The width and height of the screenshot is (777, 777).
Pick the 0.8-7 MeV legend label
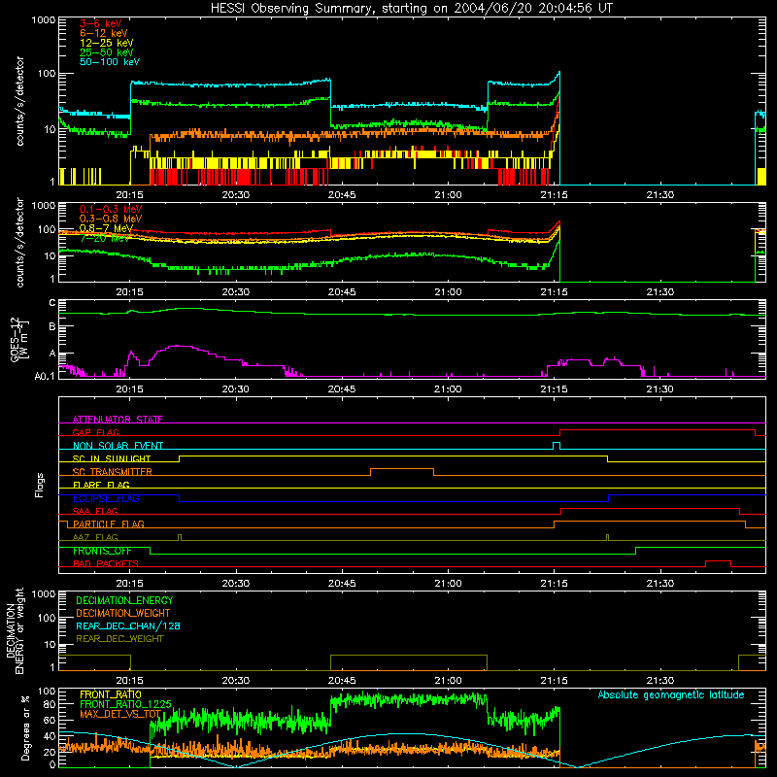click(106, 228)
